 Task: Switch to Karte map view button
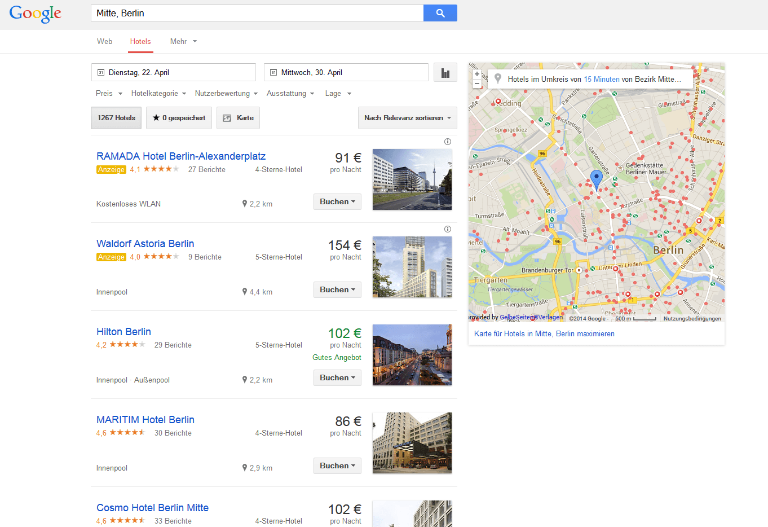click(238, 118)
